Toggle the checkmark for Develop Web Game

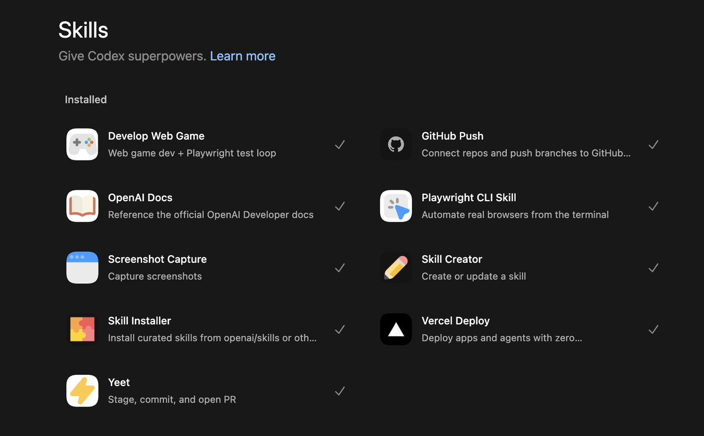coord(340,144)
